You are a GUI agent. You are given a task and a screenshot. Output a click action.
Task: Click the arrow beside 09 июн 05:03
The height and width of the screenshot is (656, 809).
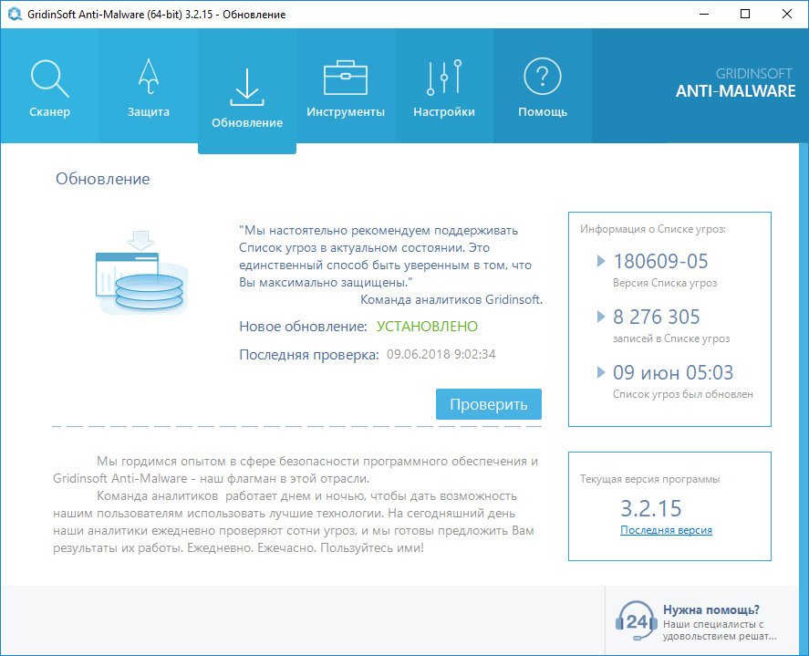click(600, 372)
